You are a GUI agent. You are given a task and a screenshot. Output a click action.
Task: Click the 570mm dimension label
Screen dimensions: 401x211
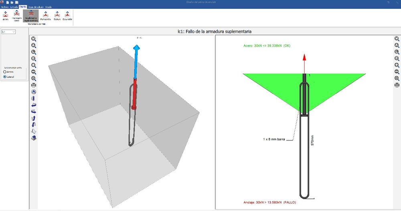click(312, 140)
